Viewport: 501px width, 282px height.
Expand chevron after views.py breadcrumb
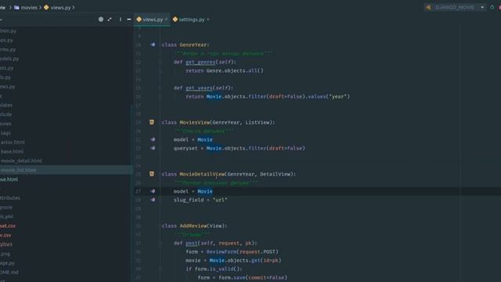pos(74,7)
